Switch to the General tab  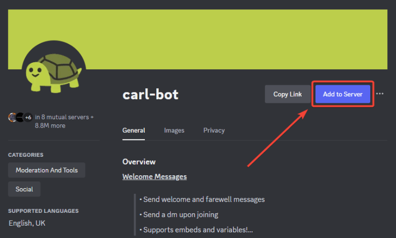click(134, 131)
